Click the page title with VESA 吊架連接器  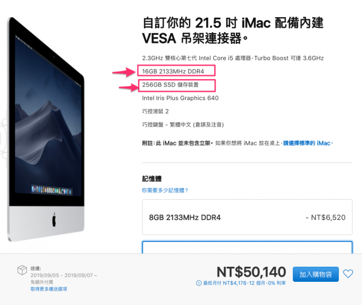(x=233, y=31)
